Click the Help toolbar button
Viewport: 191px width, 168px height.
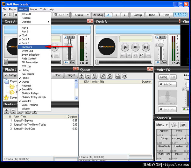point(166,15)
